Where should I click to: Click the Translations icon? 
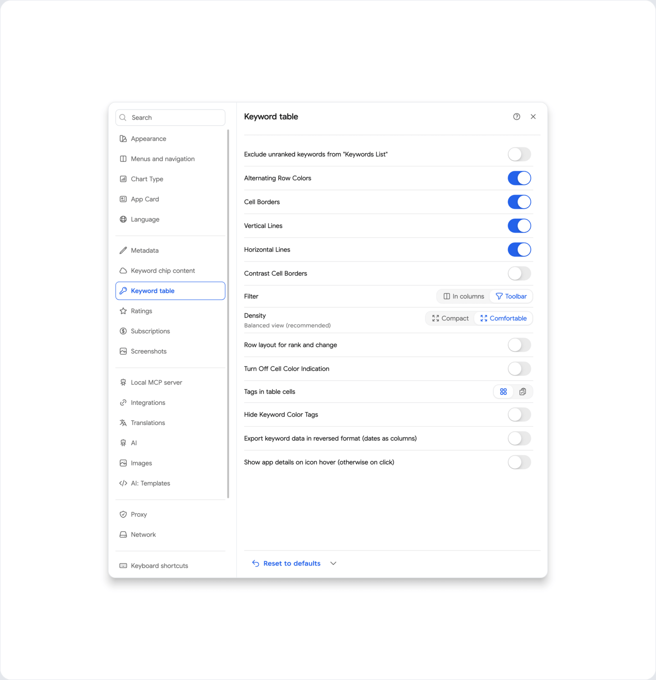point(123,423)
